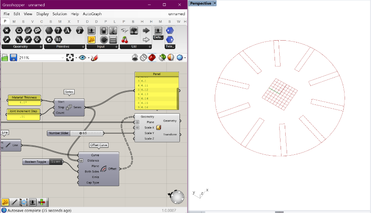This screenshot has width=371, height=213.
Task: Click the Defa... panel label
Action: coord(158,37)
